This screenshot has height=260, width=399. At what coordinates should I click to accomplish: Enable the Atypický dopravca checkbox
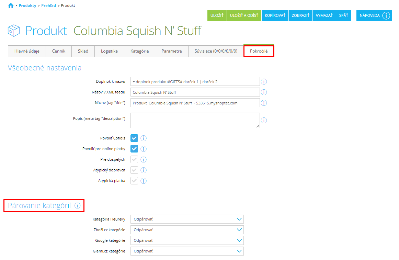click(134, 170)
